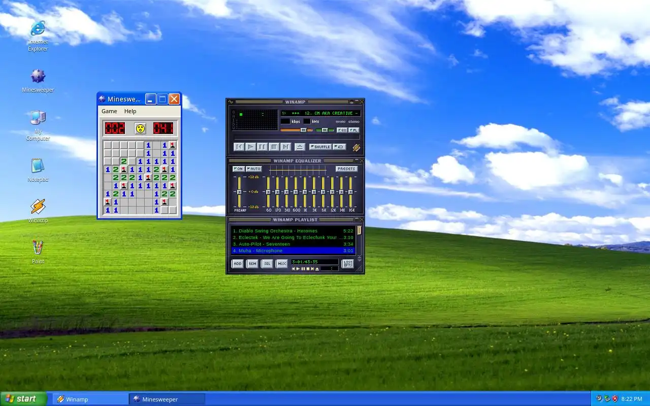Adjust the 1K equalizer band slider
The image size is (650, 406).
coord(305,192)
